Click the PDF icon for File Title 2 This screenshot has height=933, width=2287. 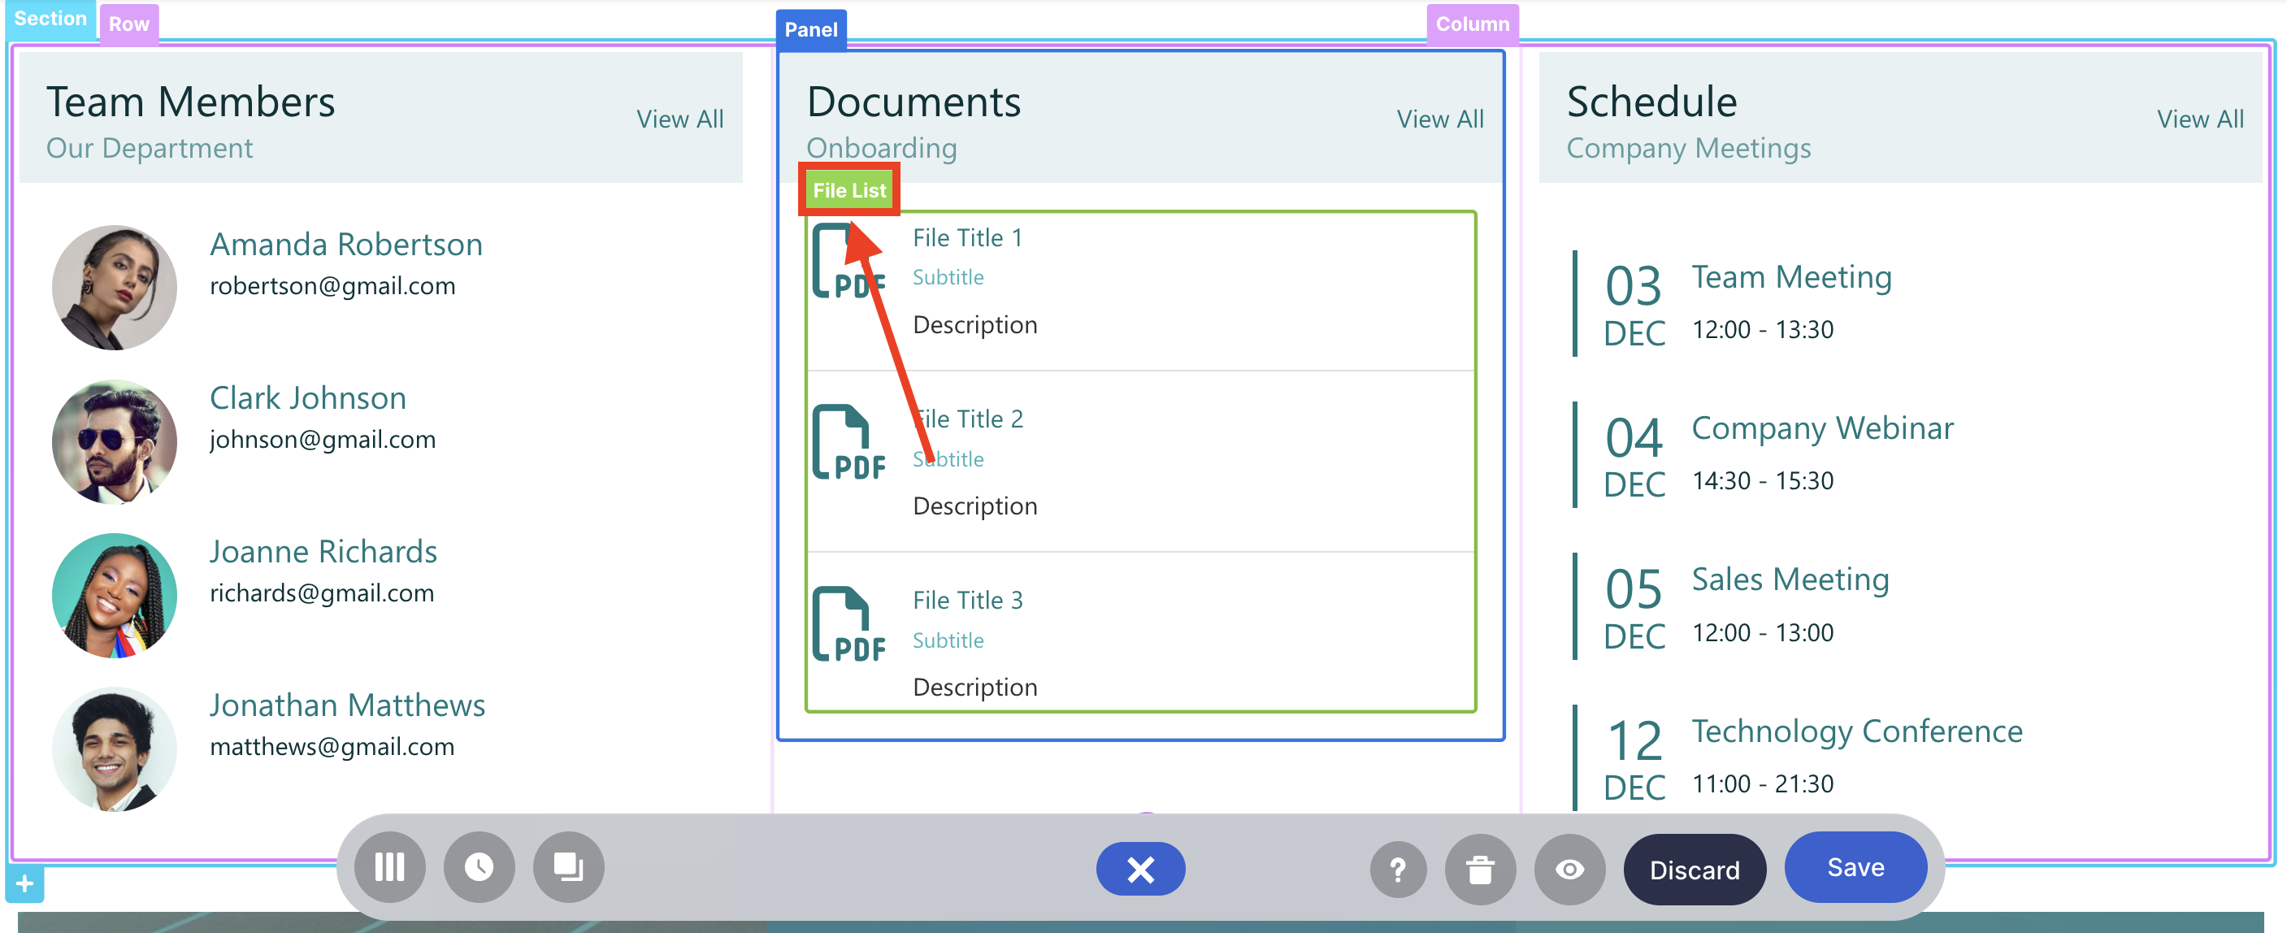848,443
